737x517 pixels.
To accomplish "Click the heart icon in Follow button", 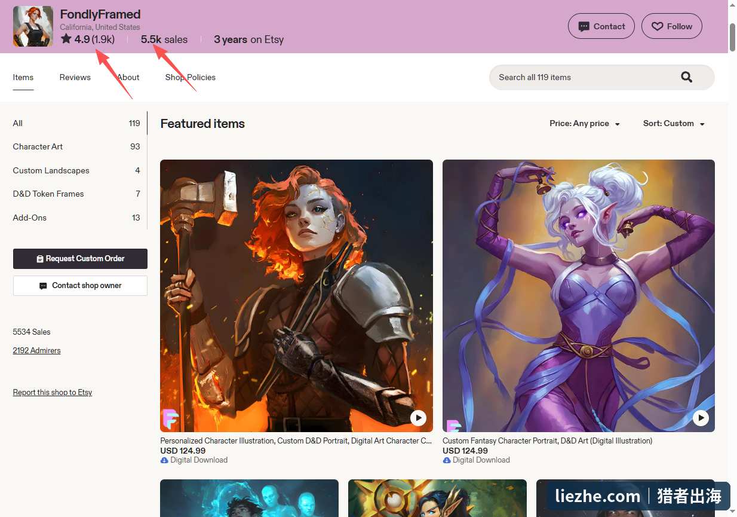I will pos(657,26).
